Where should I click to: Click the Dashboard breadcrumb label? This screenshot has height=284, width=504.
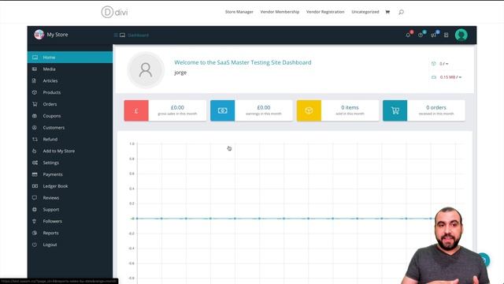click(139, 35)
